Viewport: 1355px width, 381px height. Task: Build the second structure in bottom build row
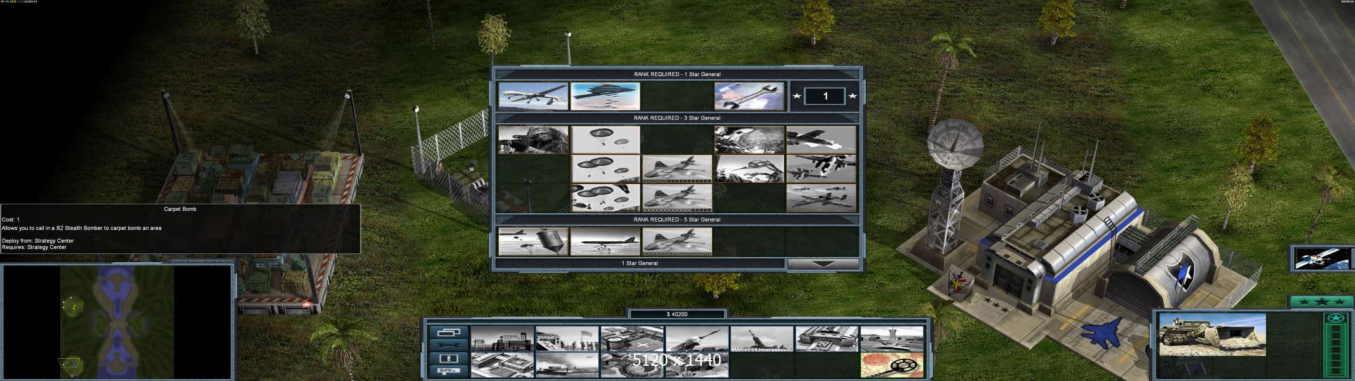[x=567, y=365]
